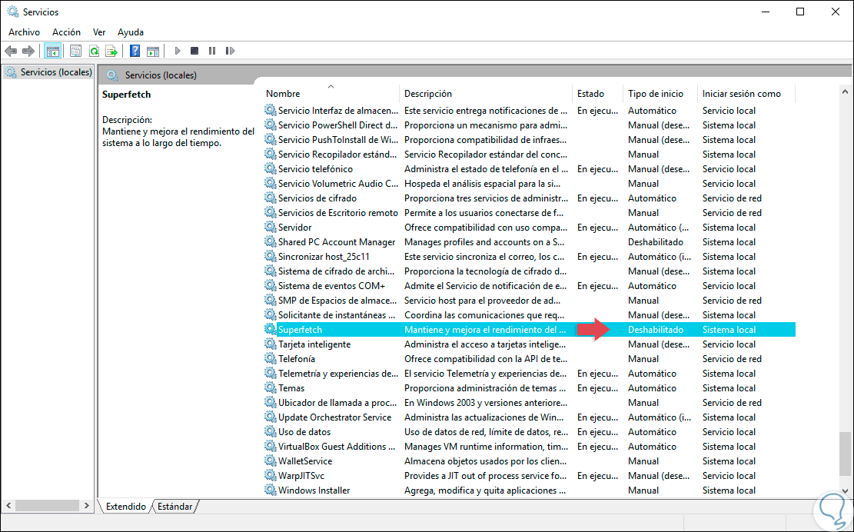Click gear icon beside Superfetch service
The height and width of the screenshot is (532, 854).
270,329
